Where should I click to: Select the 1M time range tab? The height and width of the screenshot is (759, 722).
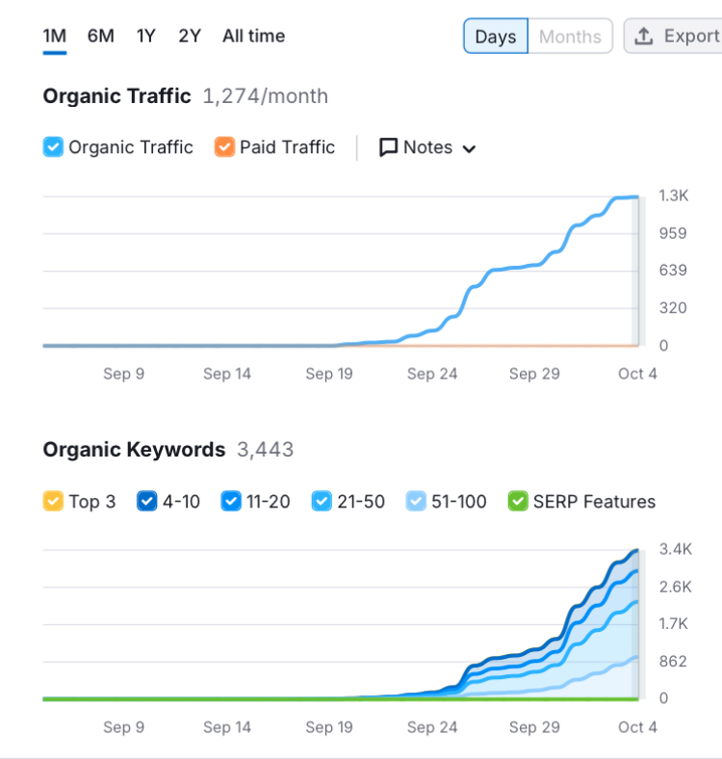55,37
